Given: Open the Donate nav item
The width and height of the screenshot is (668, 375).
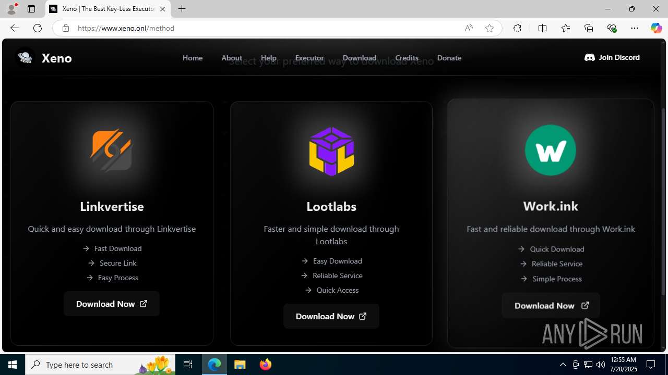Looking at the screenshot, I should click(x=449, y=58).
